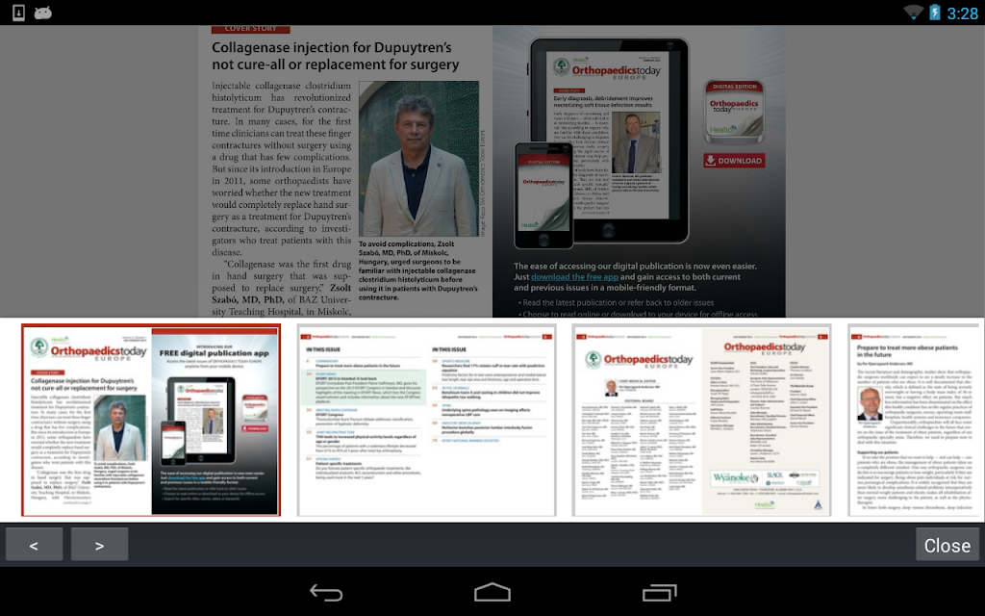Tap the Android debug icon in status bar

coord(42,12)
